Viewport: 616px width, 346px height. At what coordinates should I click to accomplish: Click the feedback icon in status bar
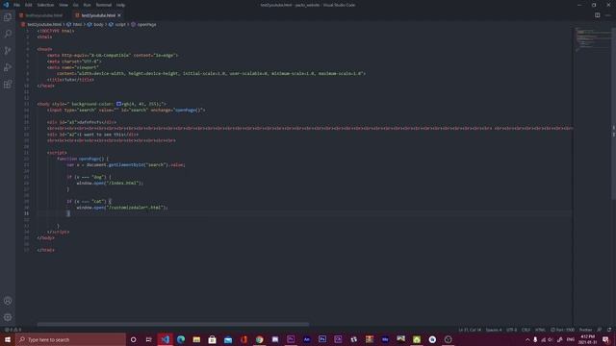(599, 330)
